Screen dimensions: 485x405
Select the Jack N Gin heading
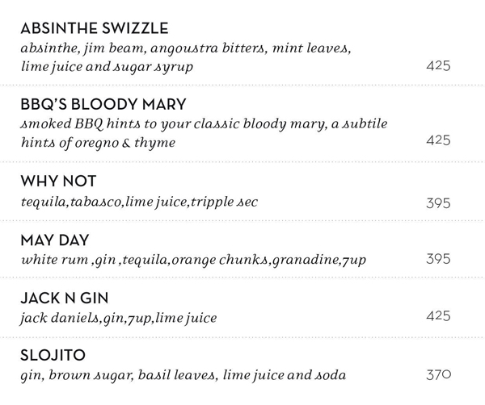[65, 299]
